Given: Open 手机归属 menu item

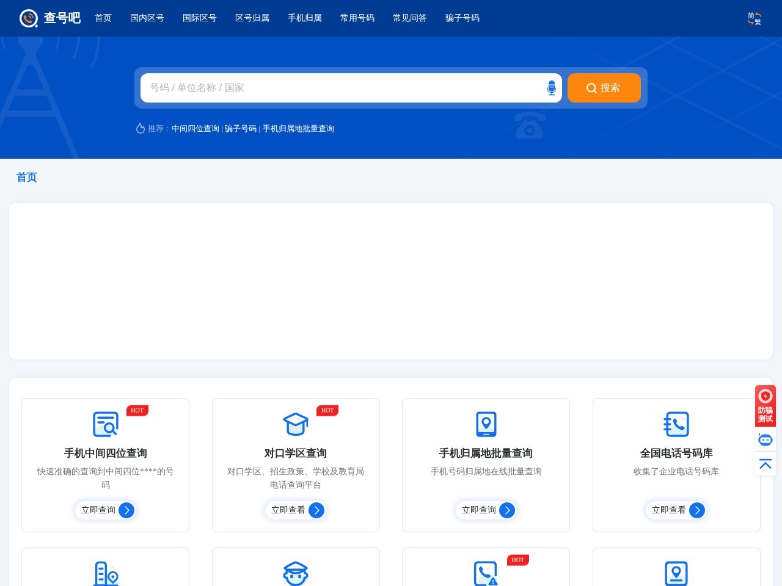Looking at the screenshot, I should pyautogui.click(x=305, y=18).
